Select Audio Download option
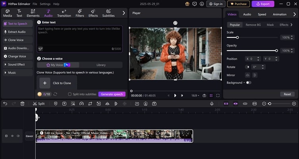This screenshot has height=159, width=299. pos(18,48)
